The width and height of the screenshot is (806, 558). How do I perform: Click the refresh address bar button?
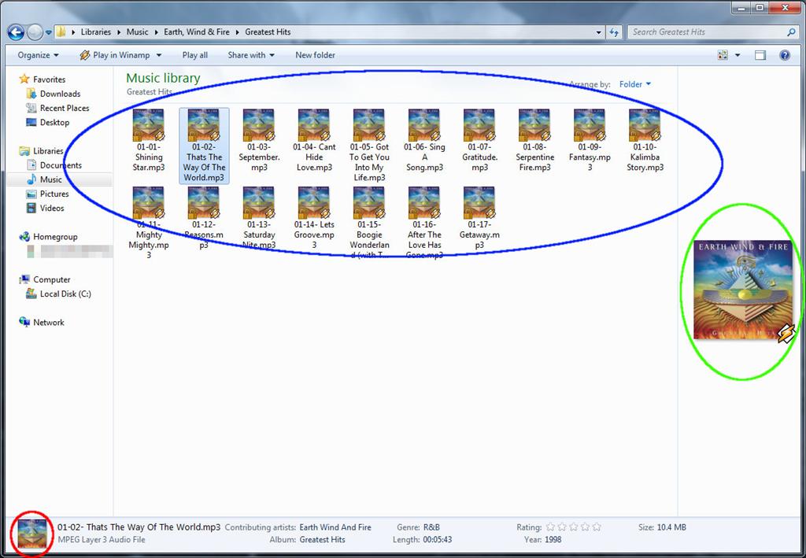pos(614,31)
